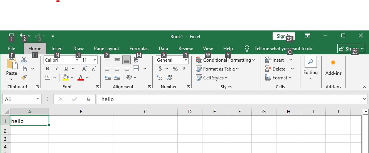Switch to the Data tab
Image resolution: width=369 pixels, height=153 pixels.
point(163,49)
